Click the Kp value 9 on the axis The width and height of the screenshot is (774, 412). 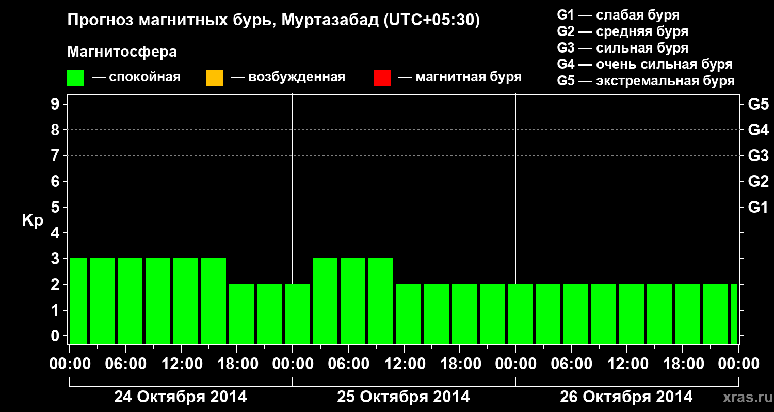pyautogui.click(x=56, y=104)
